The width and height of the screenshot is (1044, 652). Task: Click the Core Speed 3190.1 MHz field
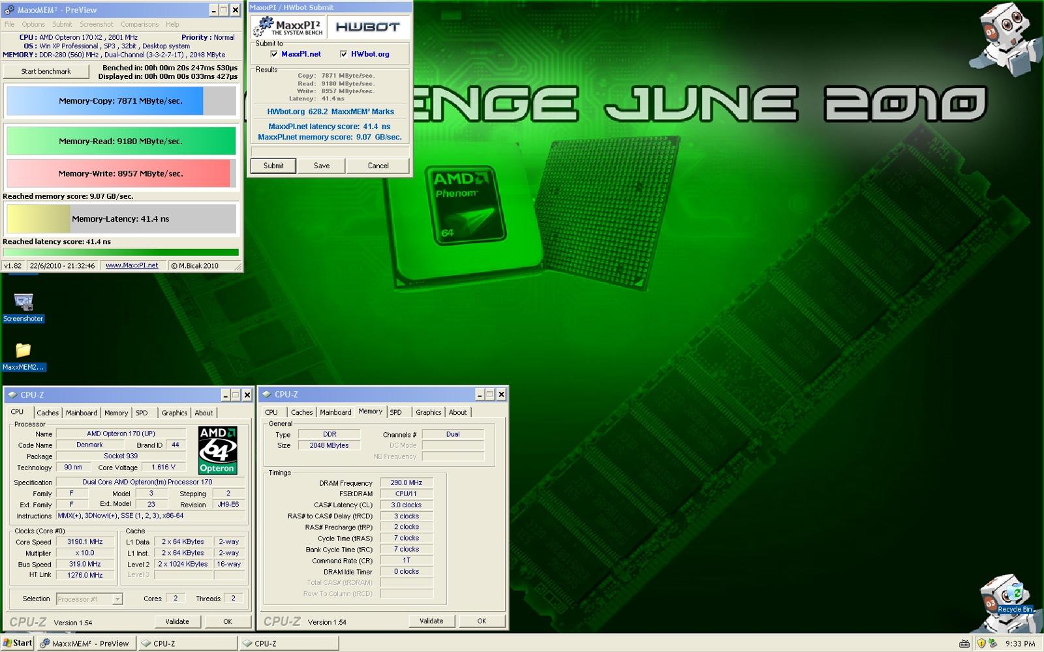[85, 542]
